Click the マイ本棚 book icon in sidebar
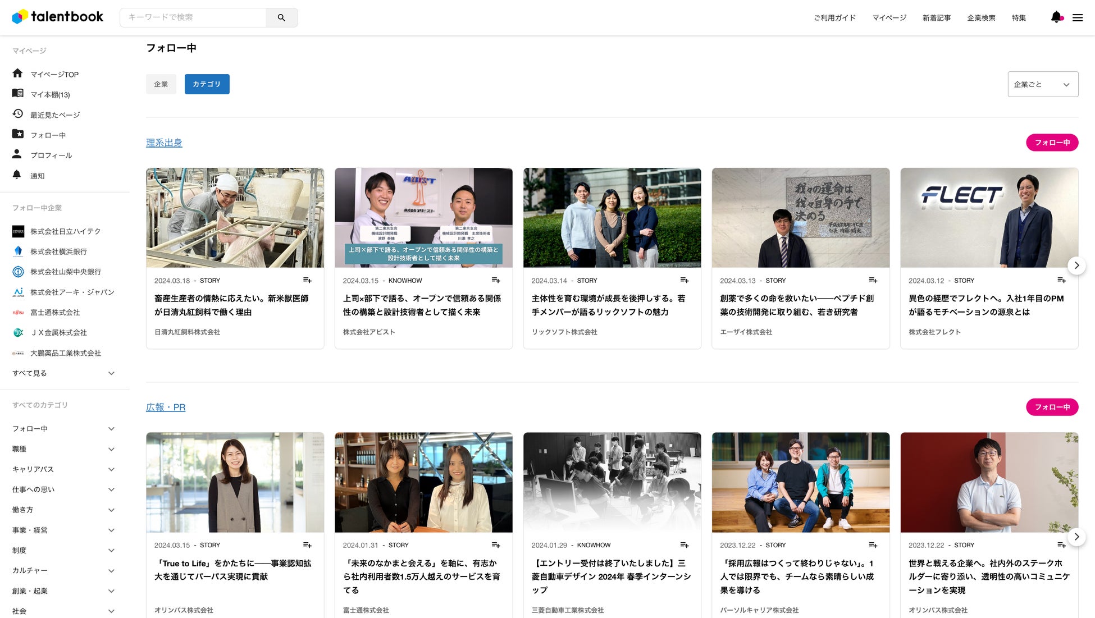Screen dimensions: 1095x618 18,93
